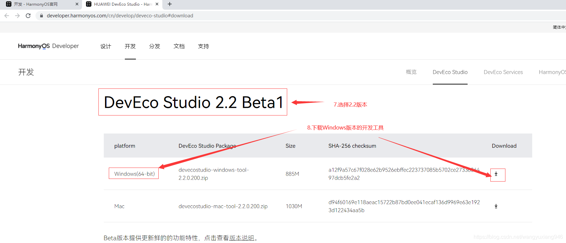The height and width of the screenshot is (243, 566).
Task: Click the 885M size value
Action: [292, 174]
